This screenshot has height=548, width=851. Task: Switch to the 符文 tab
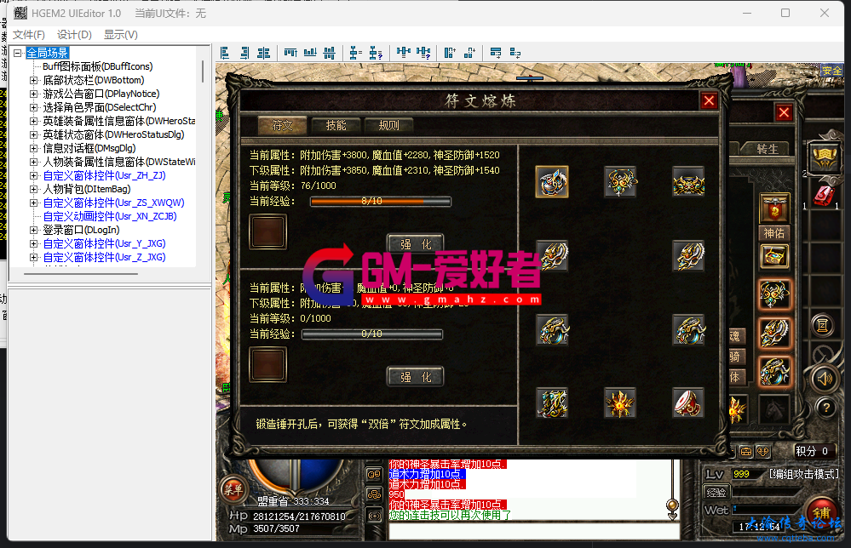282,126
